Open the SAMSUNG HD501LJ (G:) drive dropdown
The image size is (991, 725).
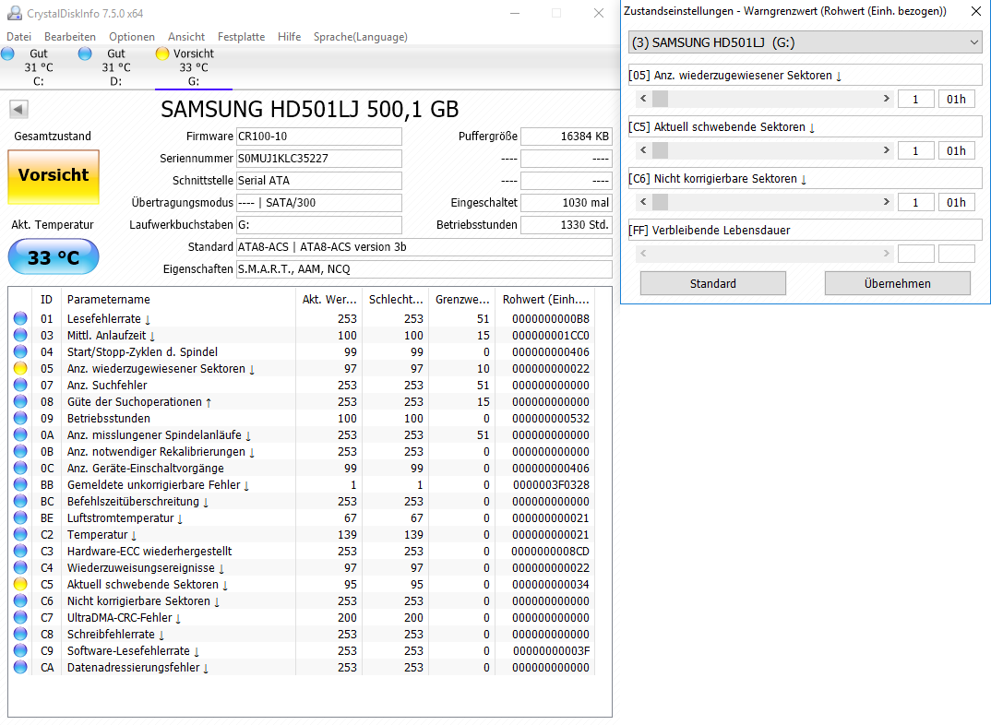806,42
